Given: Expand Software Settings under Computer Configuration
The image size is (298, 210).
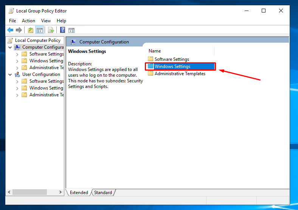Looking at the screenshot, I should pyautogui.click(x=17, y=54).
